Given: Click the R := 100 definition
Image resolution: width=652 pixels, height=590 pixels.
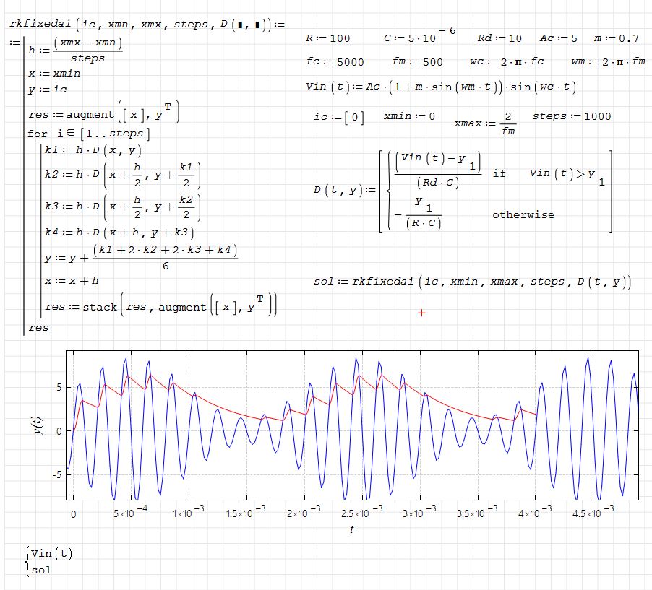Looking at the screenshot, I should (327, 38).
